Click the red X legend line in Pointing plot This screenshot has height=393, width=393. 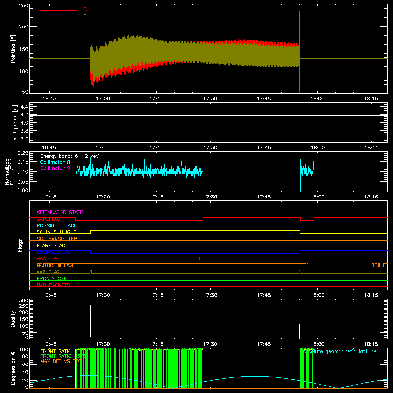(58, 10)
